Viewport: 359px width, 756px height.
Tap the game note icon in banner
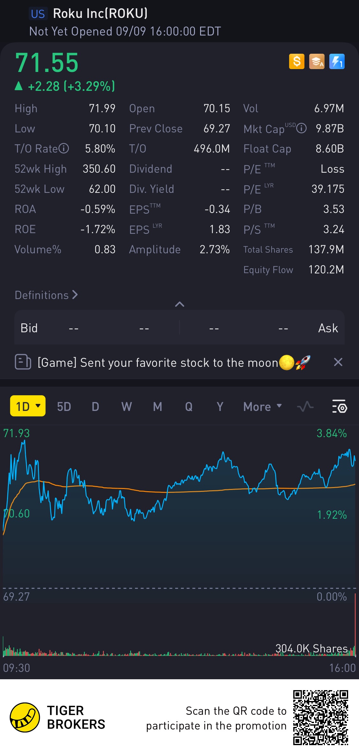[23, 362]
